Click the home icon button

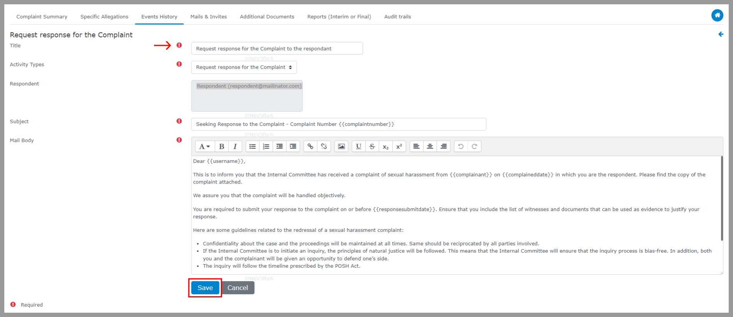click(x=717, y=15)
